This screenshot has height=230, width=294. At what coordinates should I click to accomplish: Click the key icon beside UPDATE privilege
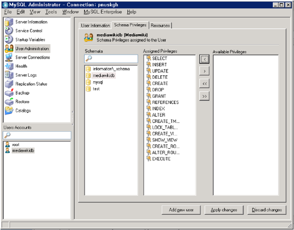148,71
